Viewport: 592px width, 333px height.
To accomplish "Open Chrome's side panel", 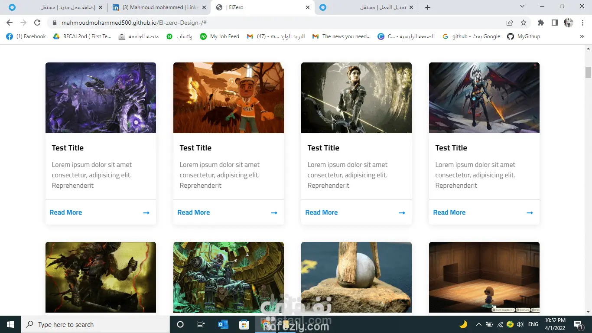I will click(554, 23).
